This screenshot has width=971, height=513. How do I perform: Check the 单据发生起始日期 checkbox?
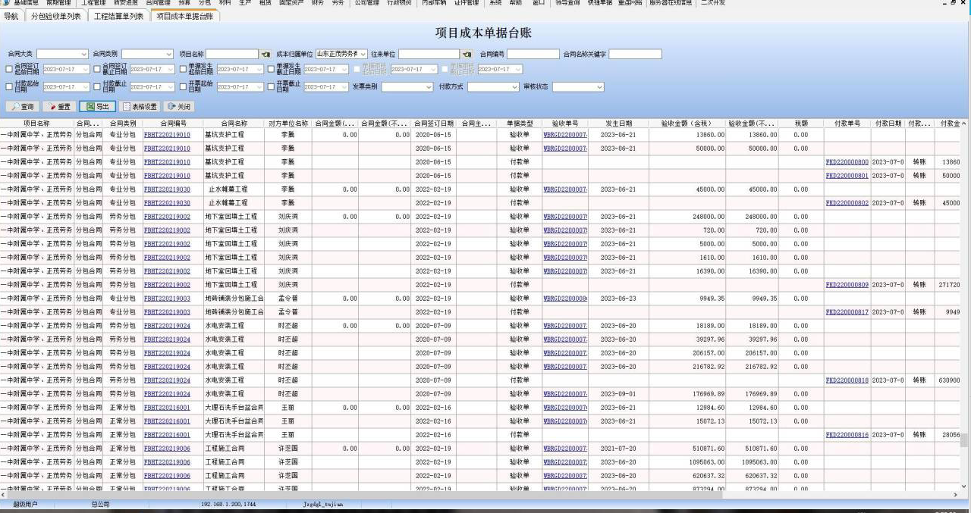point(183,69)
